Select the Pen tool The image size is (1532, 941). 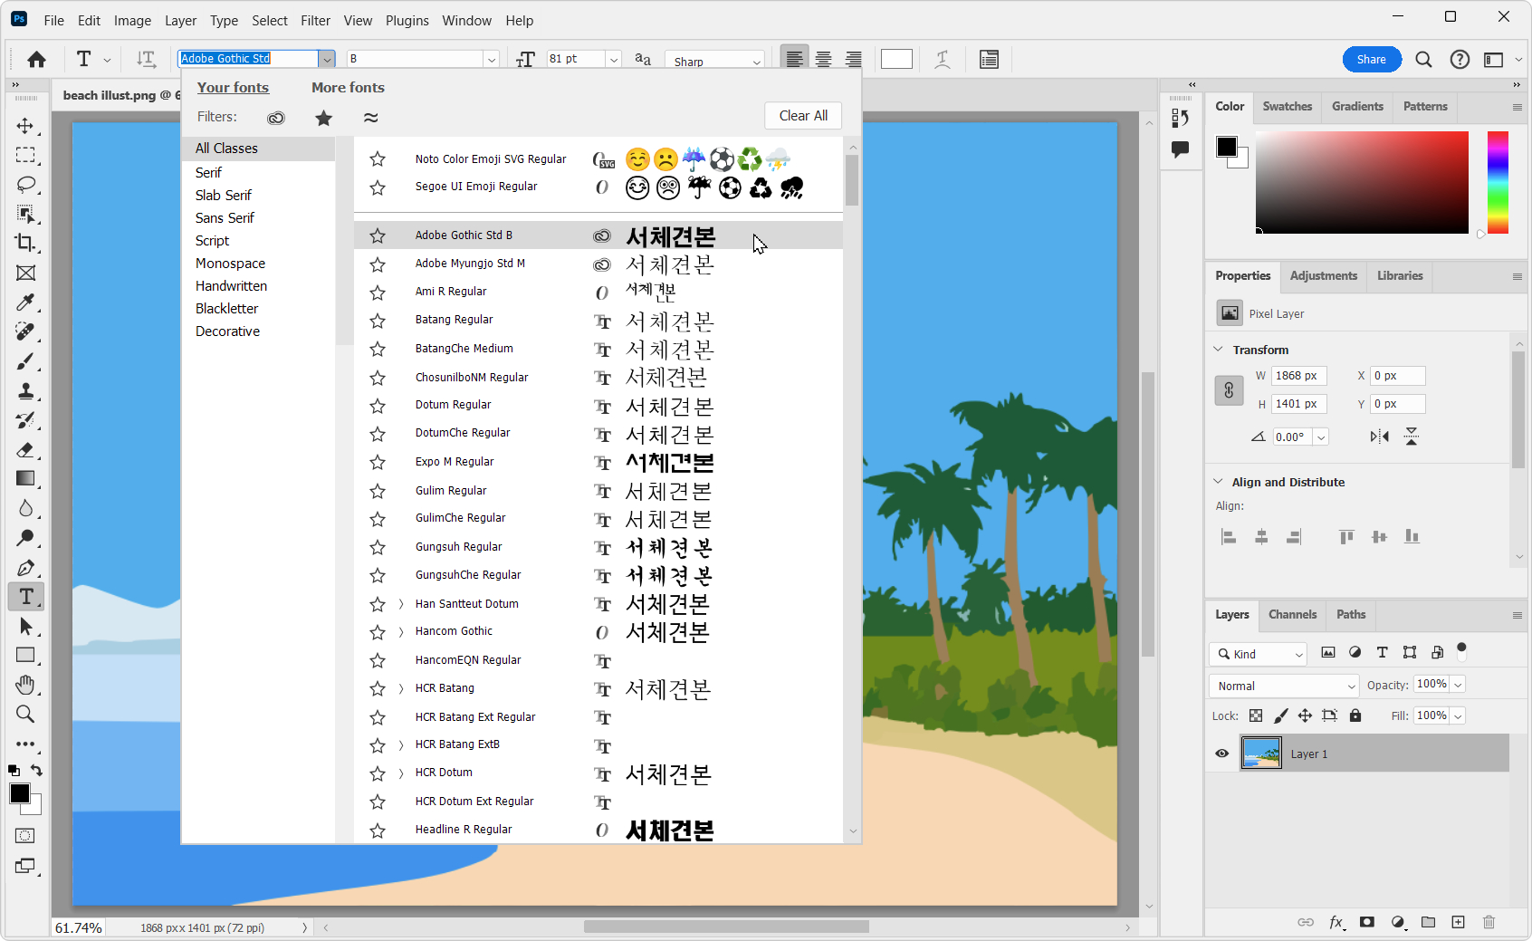(25, 568)
